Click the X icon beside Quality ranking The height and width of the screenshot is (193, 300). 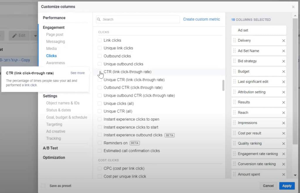tap(283, 144)
